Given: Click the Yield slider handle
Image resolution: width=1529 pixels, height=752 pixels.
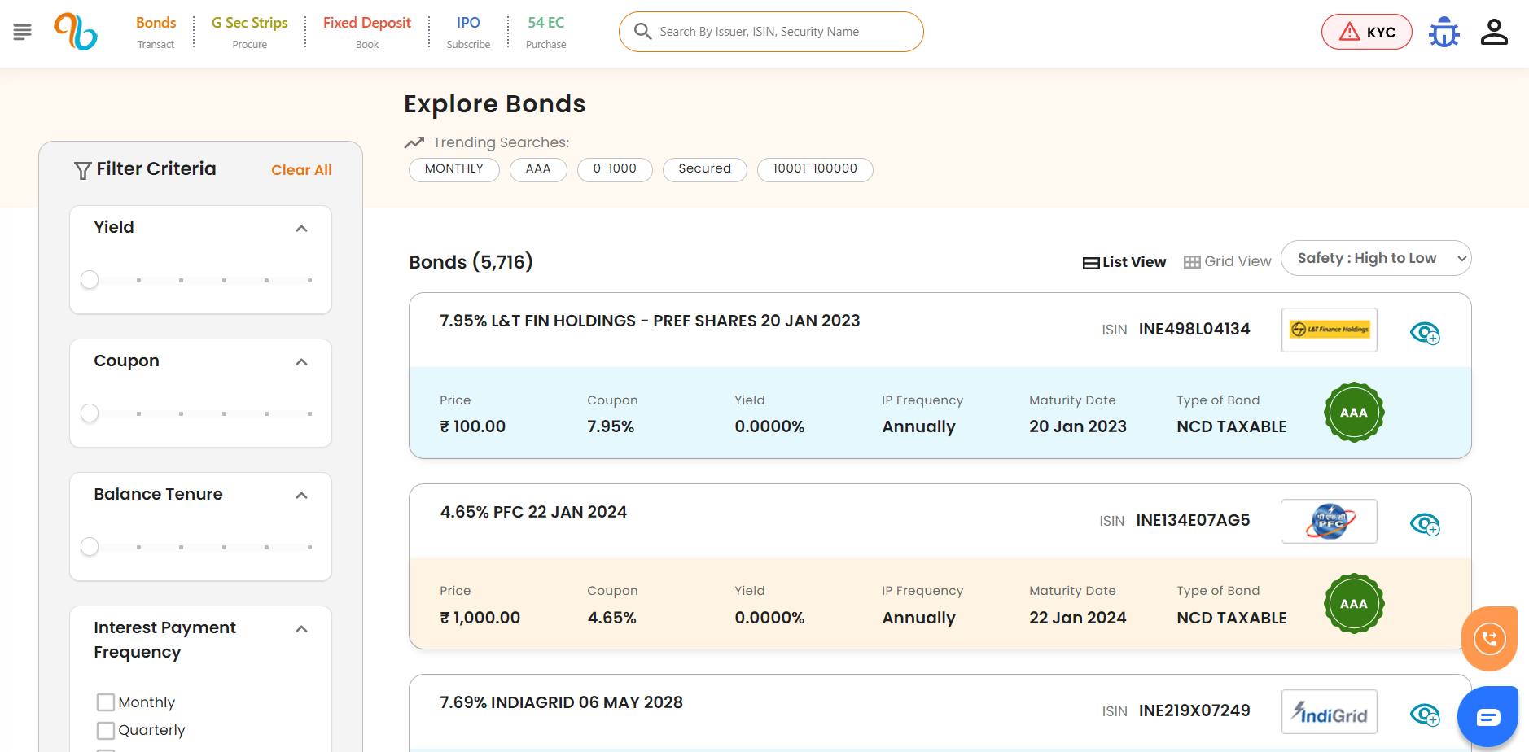Looking at the screenshot, I should [x=90, y=280].
